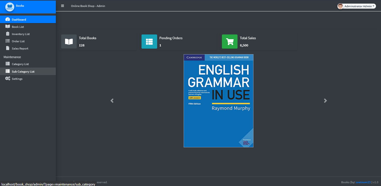Screen dimensions: 381x186
Task: Click the English Grammar in Use cover
Action: (219, 101)
